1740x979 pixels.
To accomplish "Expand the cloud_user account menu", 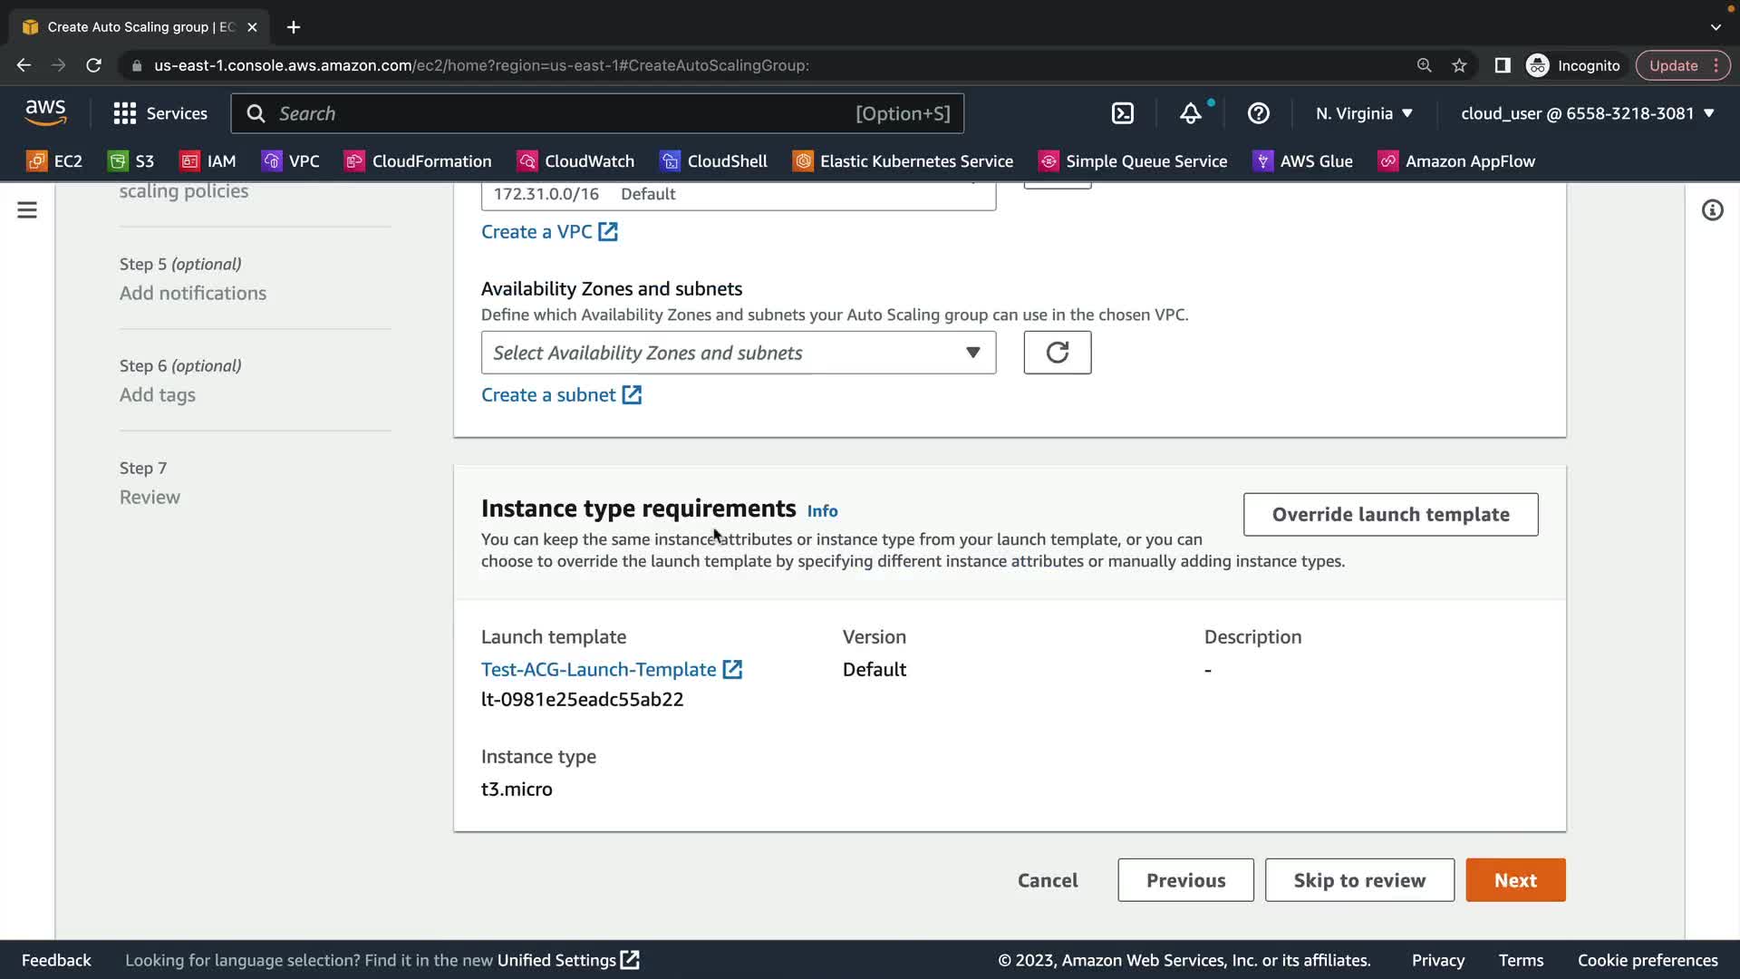I will (1587, 113).
